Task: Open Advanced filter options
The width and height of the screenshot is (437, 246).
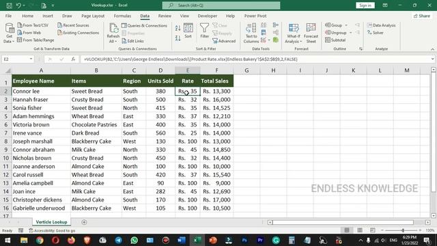Action: pos(224,41)
